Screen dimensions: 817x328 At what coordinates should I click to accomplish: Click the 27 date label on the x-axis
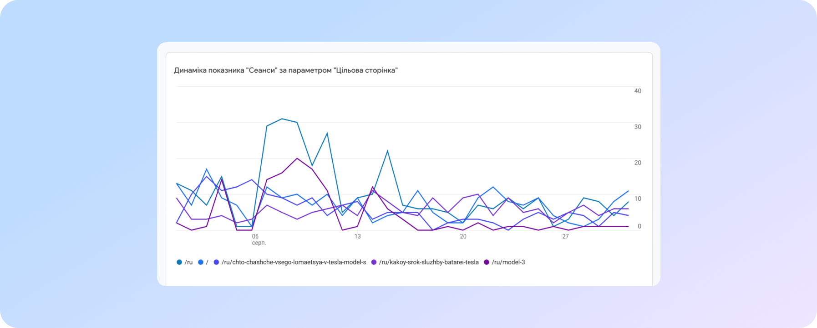coord(565,236)
